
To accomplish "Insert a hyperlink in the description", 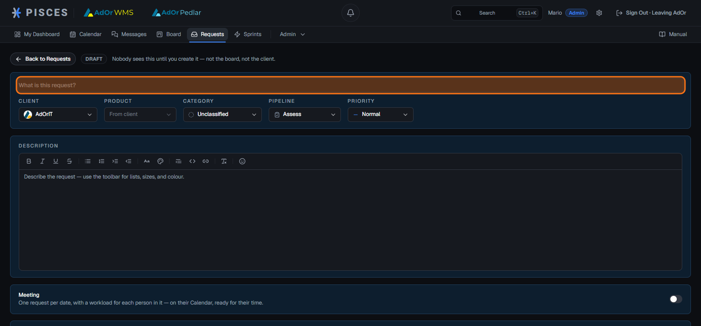I will (206, 161).
